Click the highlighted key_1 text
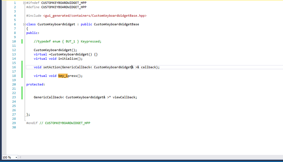This screenshot has height=162, width=283. (x=63, y=76)
